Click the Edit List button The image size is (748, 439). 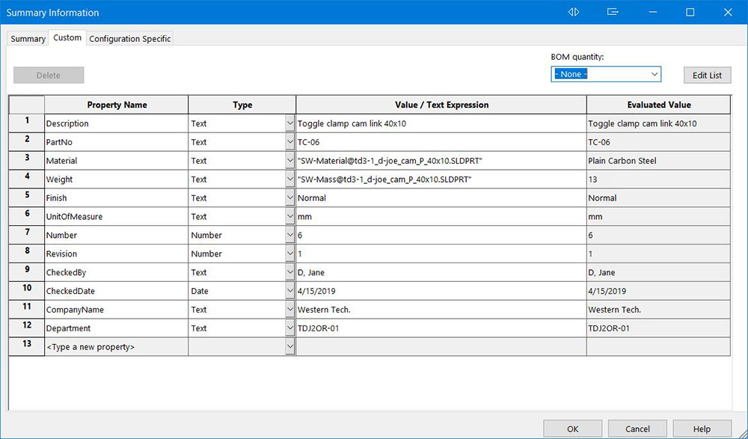tap(707, 75)
